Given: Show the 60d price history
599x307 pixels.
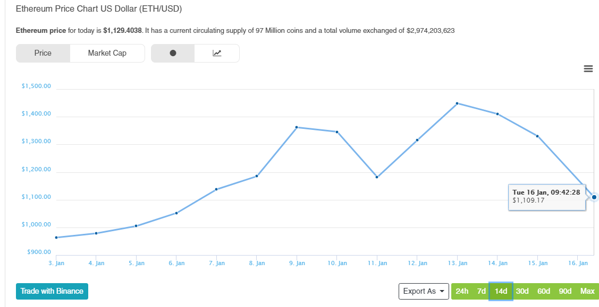Looking at the screenshot, I should (x=544, y=291).
